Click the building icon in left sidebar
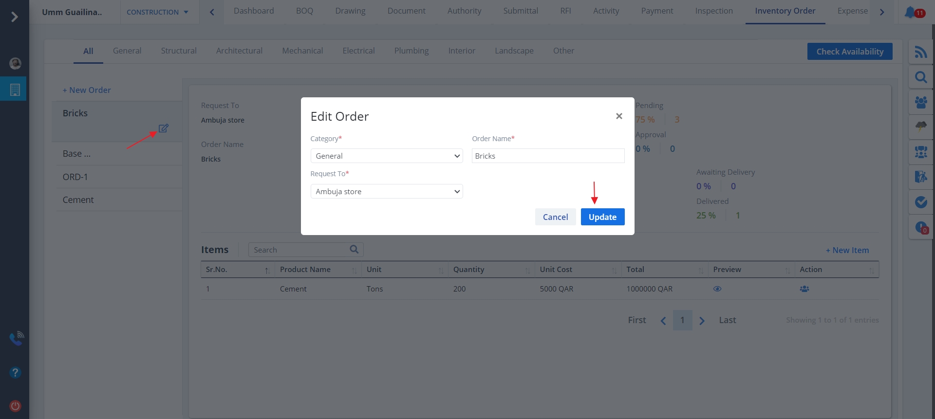935x419 pixels. point(15,90)
